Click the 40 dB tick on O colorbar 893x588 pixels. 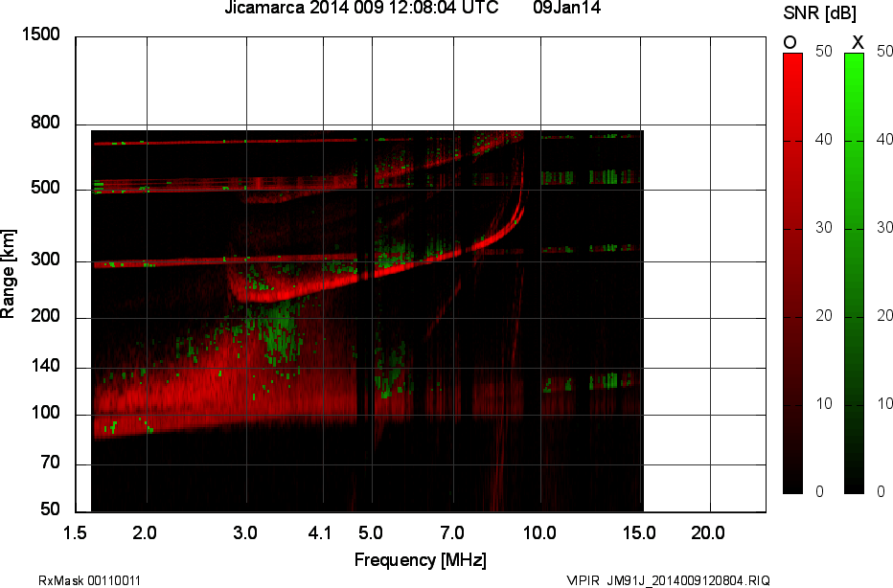coord(824,140)
